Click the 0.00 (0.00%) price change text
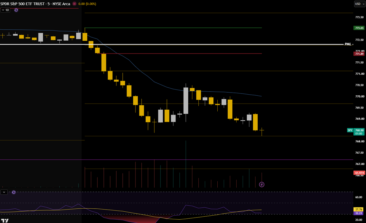 [87, 4]
